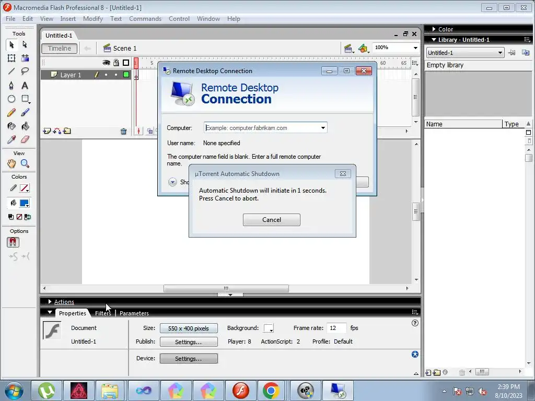
Task: Open the Background color dropdown swatch
Action: click(x=269, y=328)
